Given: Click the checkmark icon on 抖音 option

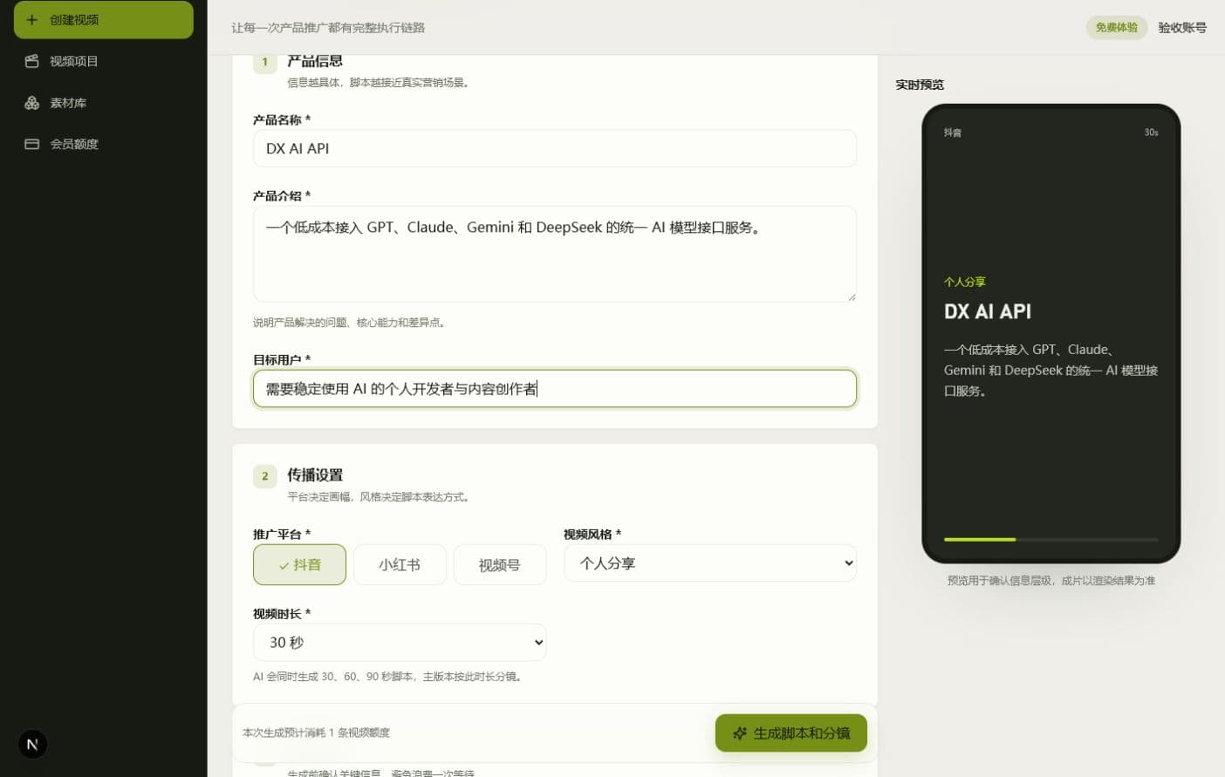Looking at the screenshot, I should [284, 566].
